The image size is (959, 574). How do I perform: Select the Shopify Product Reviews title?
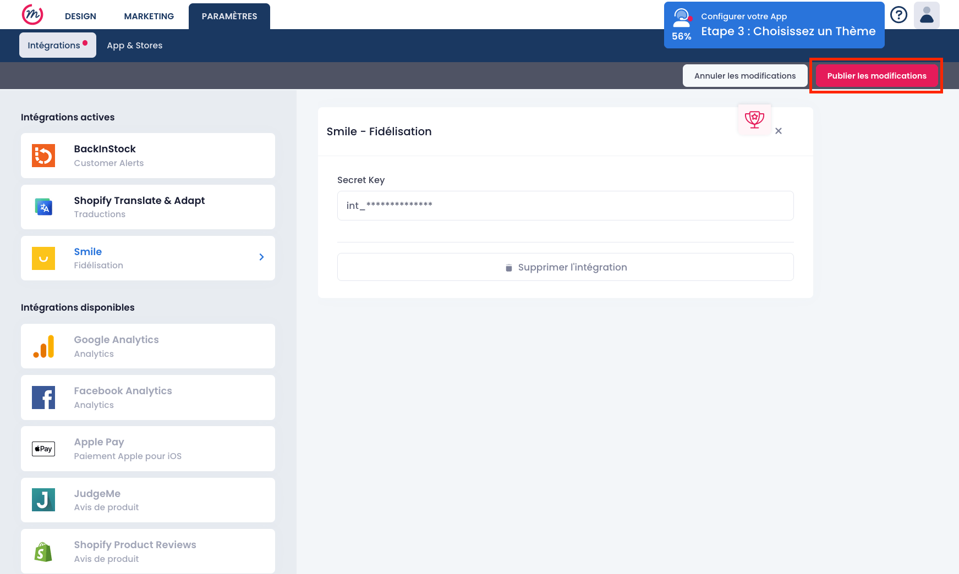pos(135,545)
